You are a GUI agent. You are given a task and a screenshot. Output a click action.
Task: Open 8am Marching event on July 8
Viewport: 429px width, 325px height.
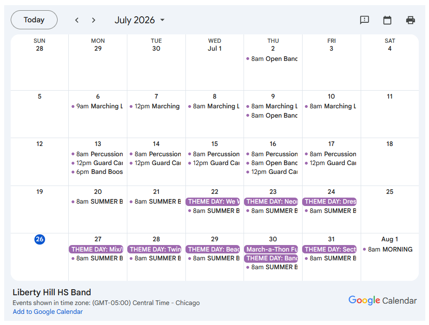[x=214, y=106]
